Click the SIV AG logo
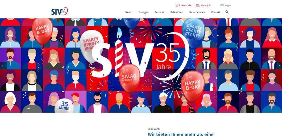 tap(59, 11)
